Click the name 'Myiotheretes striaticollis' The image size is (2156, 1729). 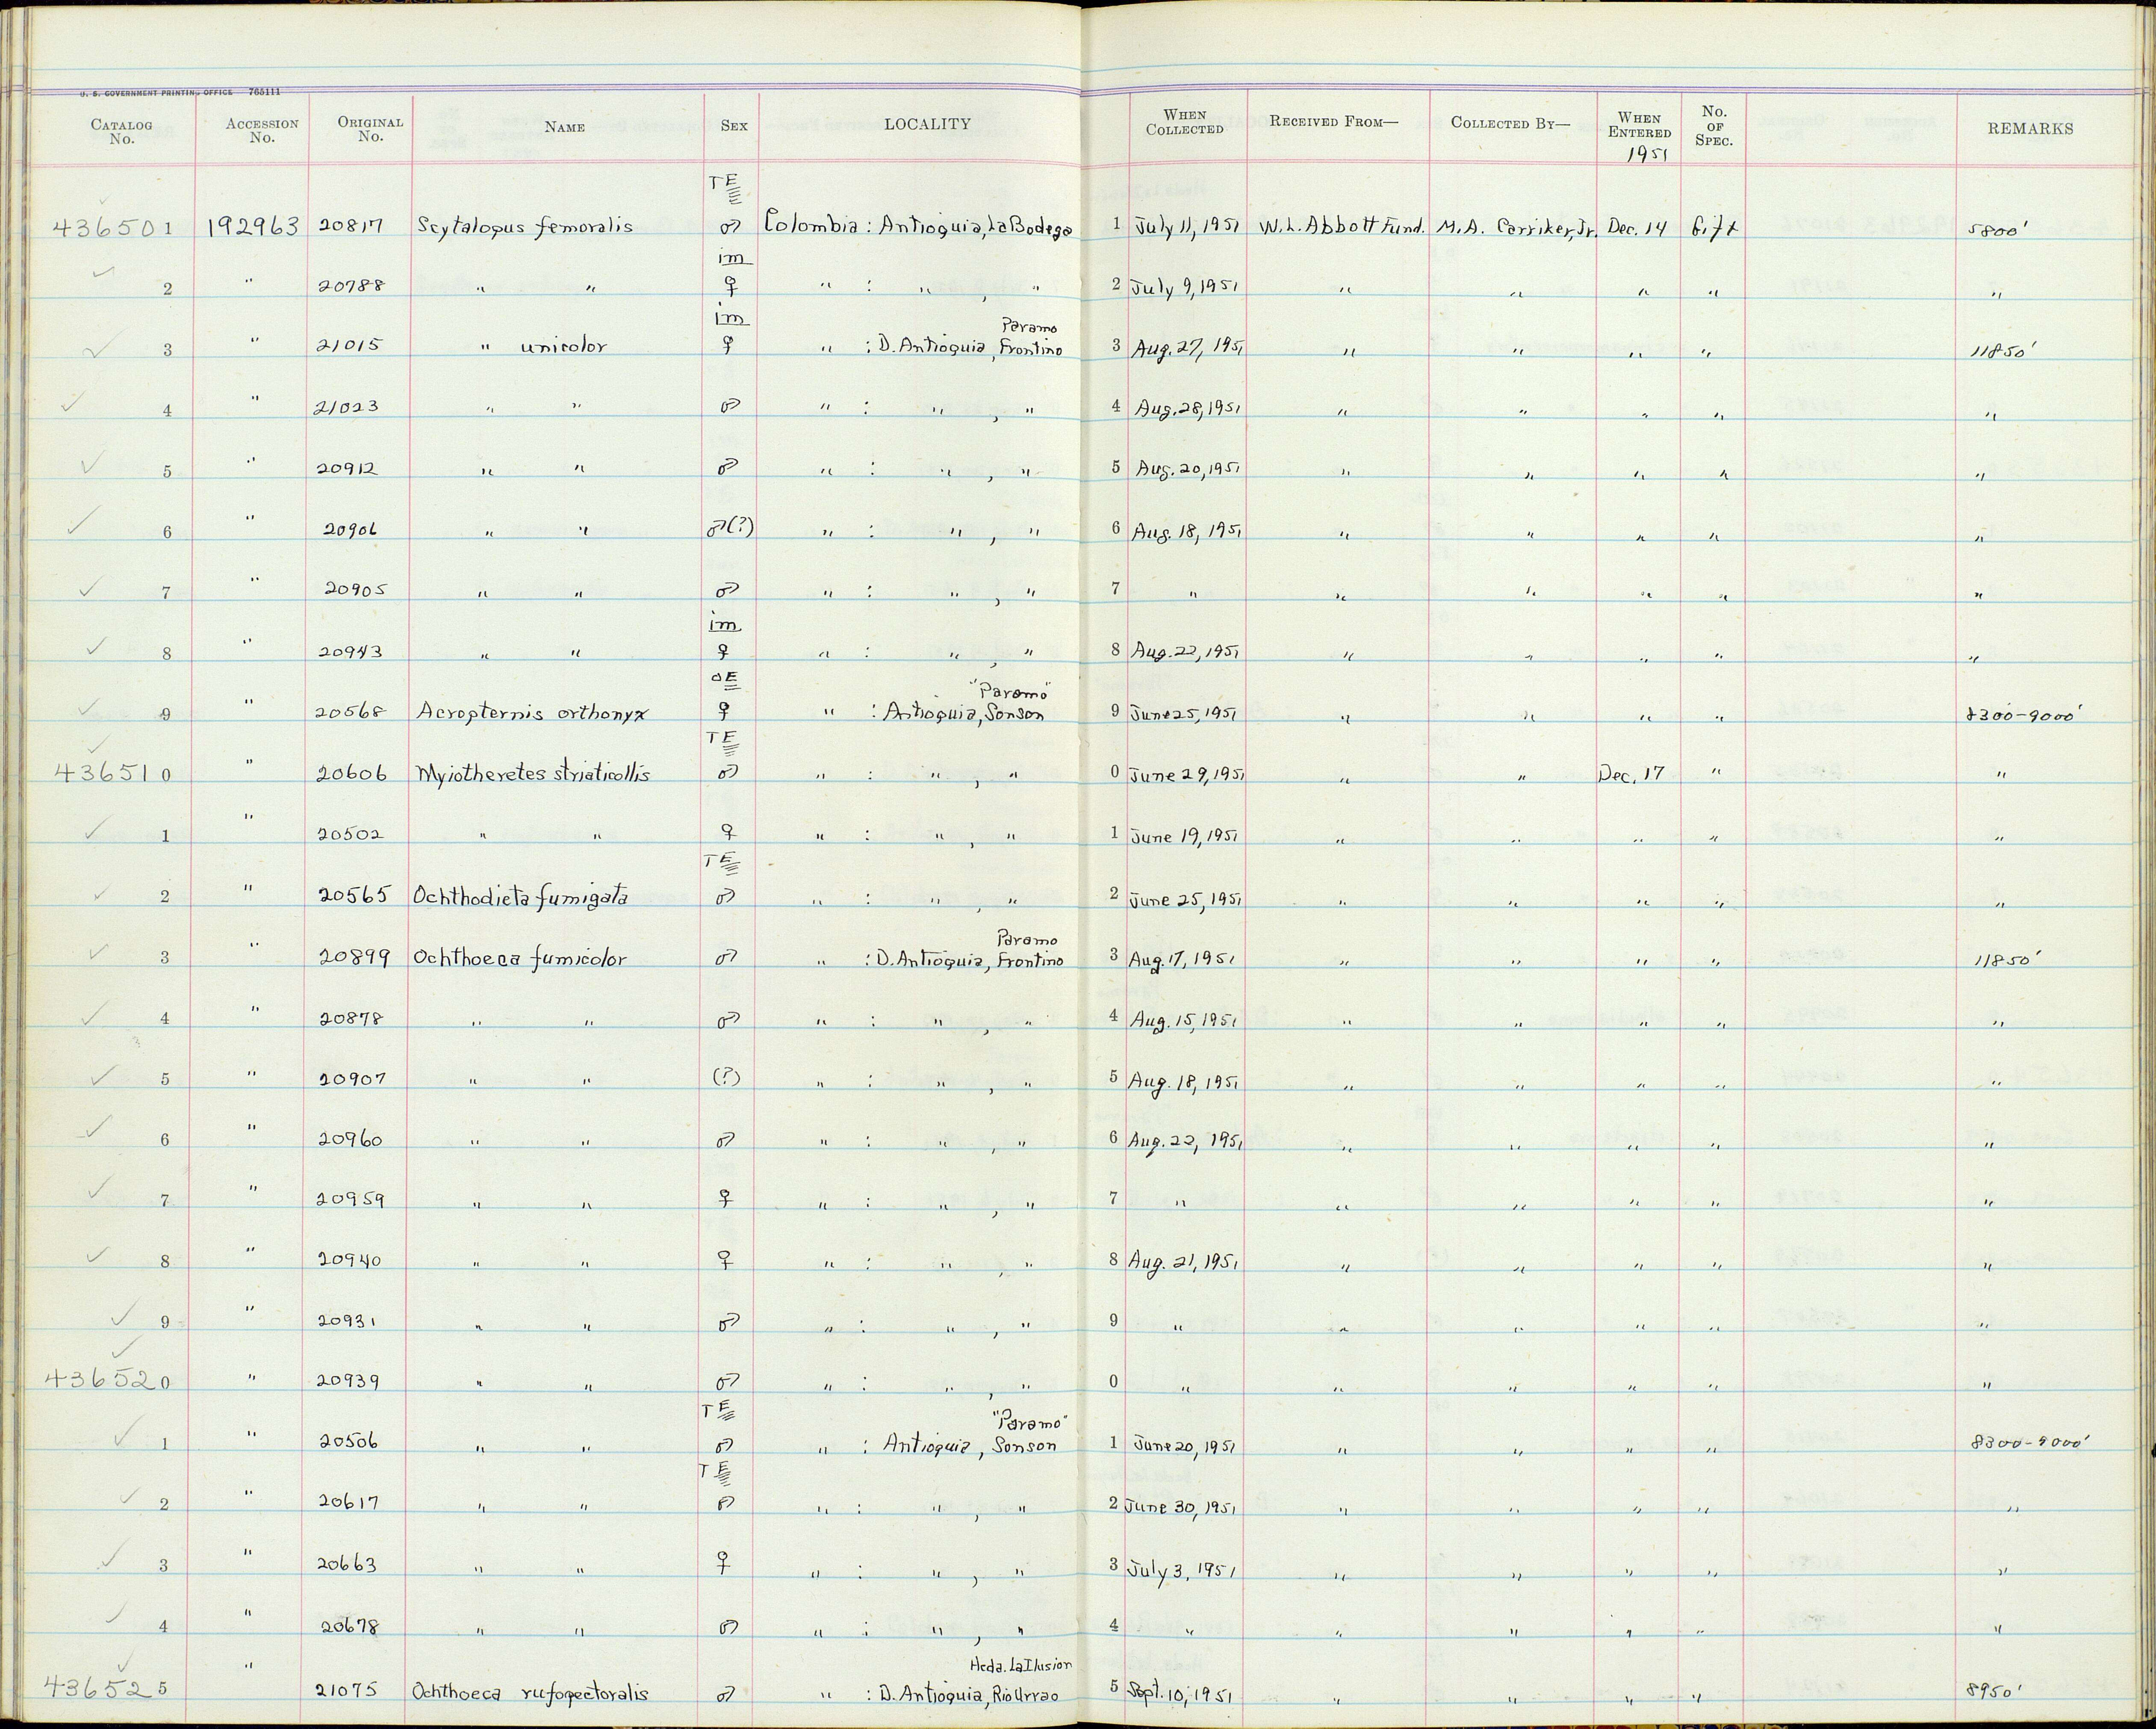(x=532, y=774)
